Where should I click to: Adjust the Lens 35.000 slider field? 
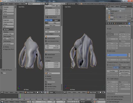[52, 32]
